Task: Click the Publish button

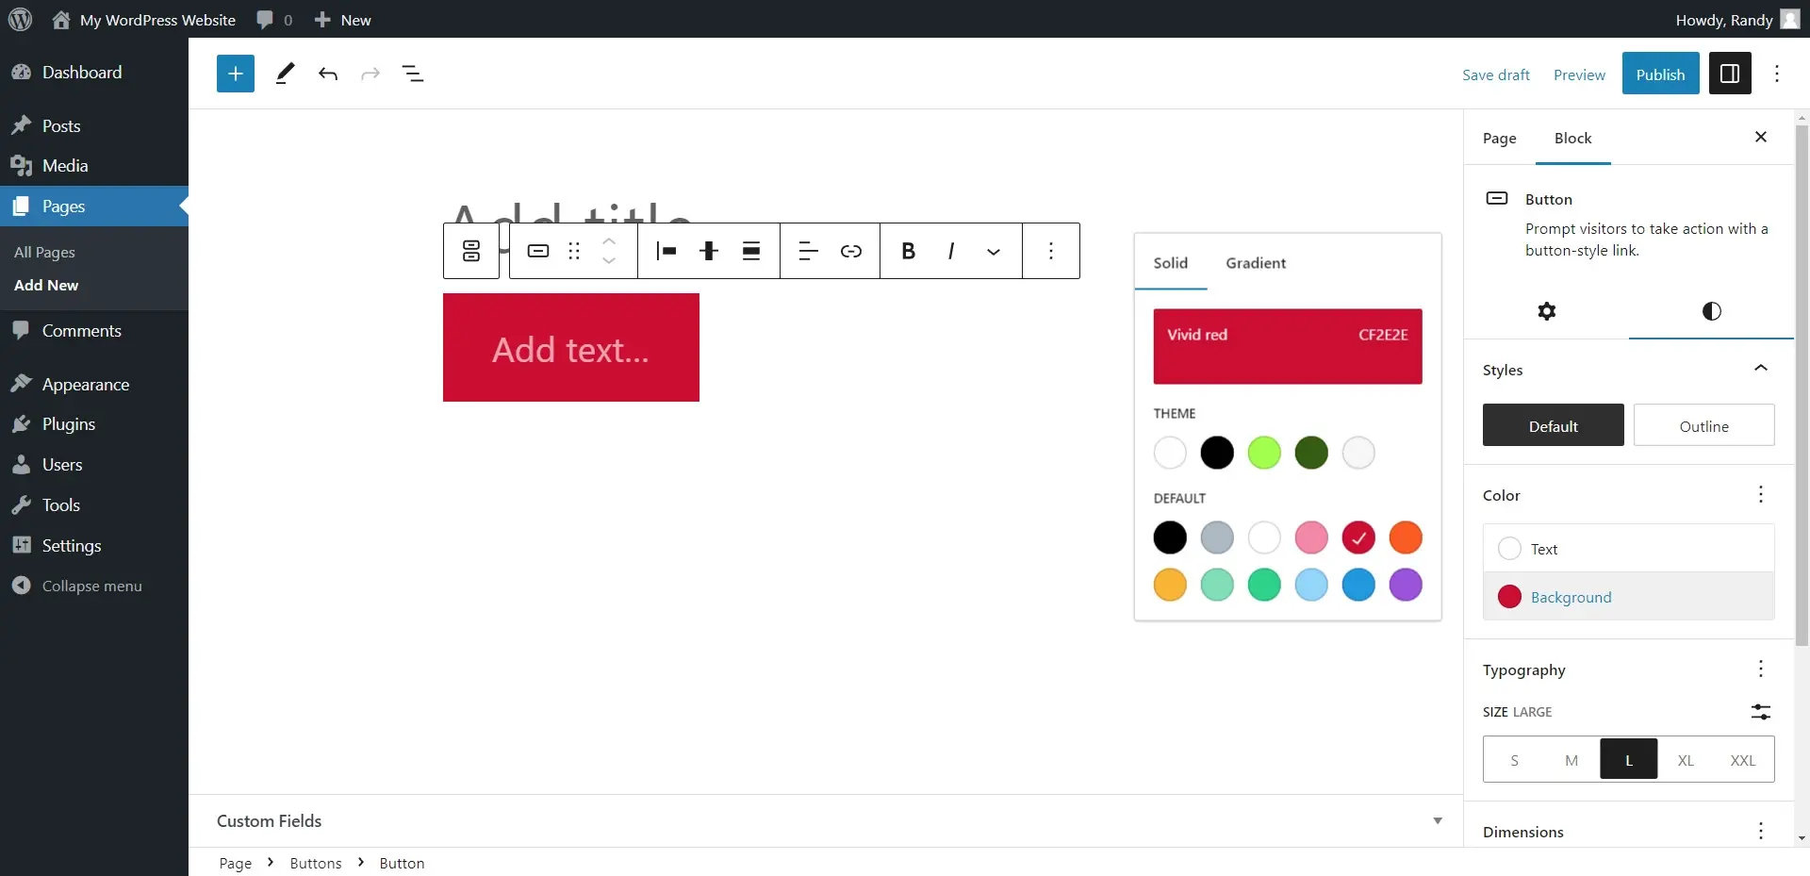Action: coord(1660,74)
